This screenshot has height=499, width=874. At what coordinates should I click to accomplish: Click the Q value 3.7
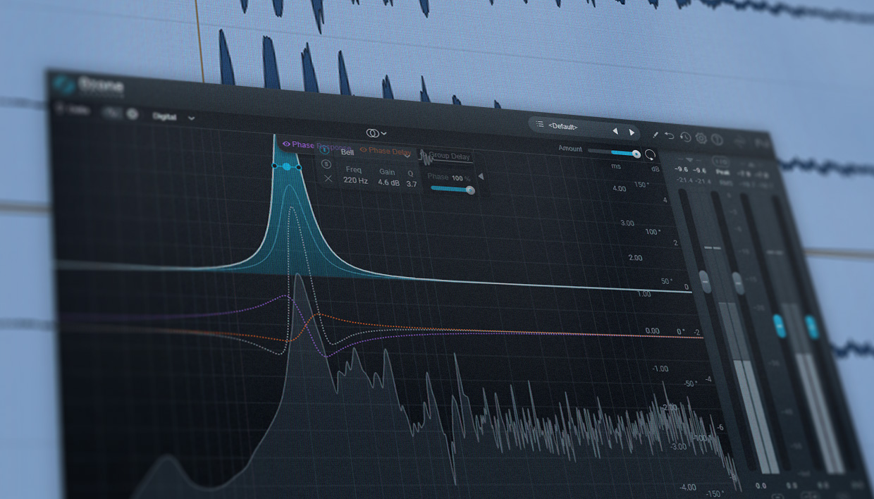tap(412, 184)
